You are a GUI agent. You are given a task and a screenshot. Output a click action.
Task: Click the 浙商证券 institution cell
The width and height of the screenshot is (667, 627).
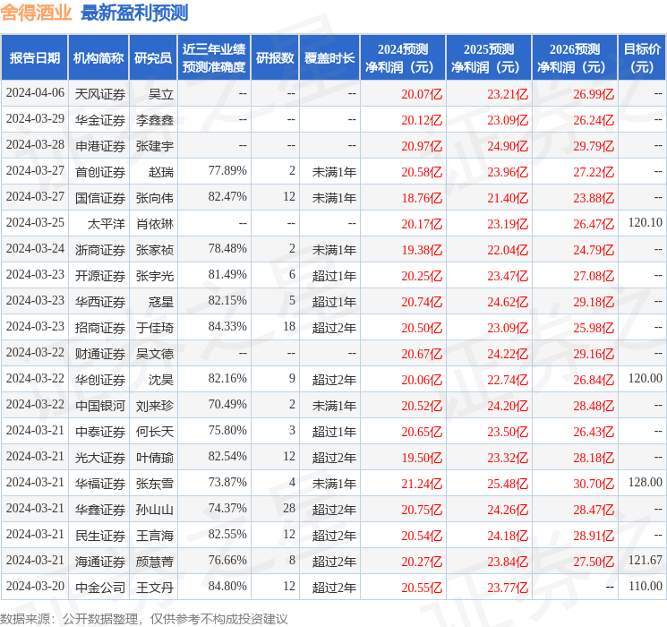click(100, 250)
